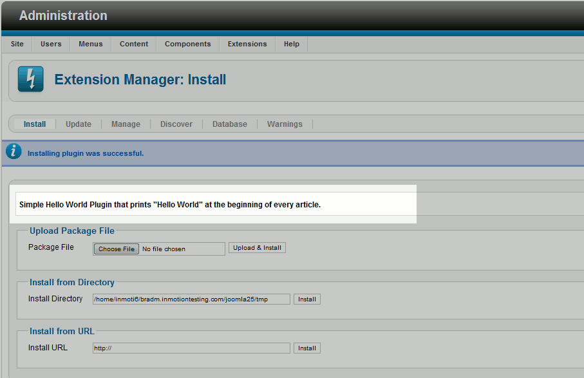This screenshot has height=378, width=584.
Task: Click Install next to Install Directory
Action: 307,299
